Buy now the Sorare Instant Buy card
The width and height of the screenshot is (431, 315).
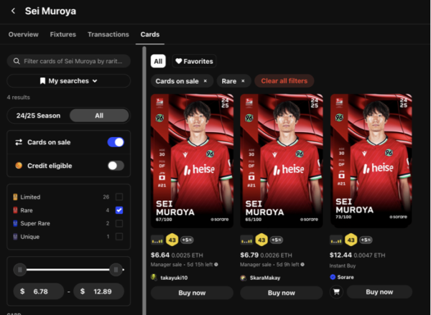(x=379, y=292)
